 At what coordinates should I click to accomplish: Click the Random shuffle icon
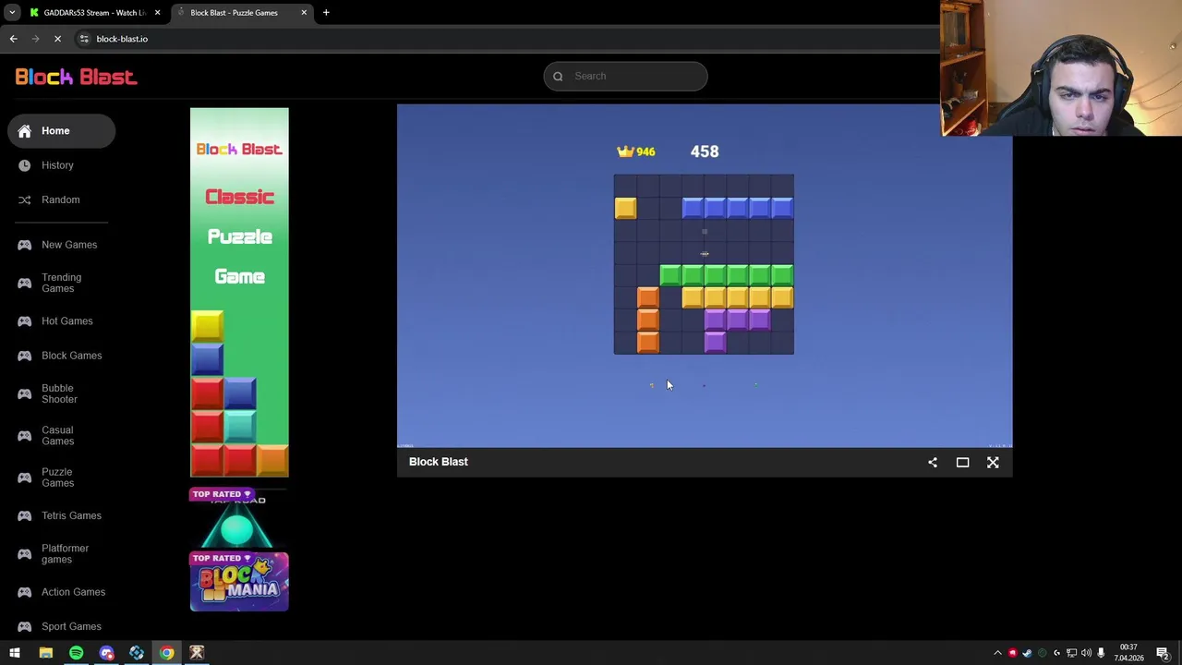(x=24, y=199)
